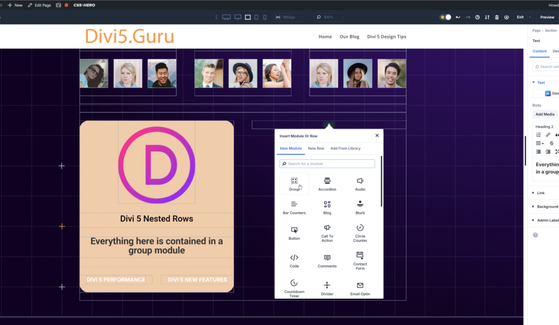The image size is (559, 325).
Task: Open the Our Blog navigation link
Action: [x=349, y=37]
